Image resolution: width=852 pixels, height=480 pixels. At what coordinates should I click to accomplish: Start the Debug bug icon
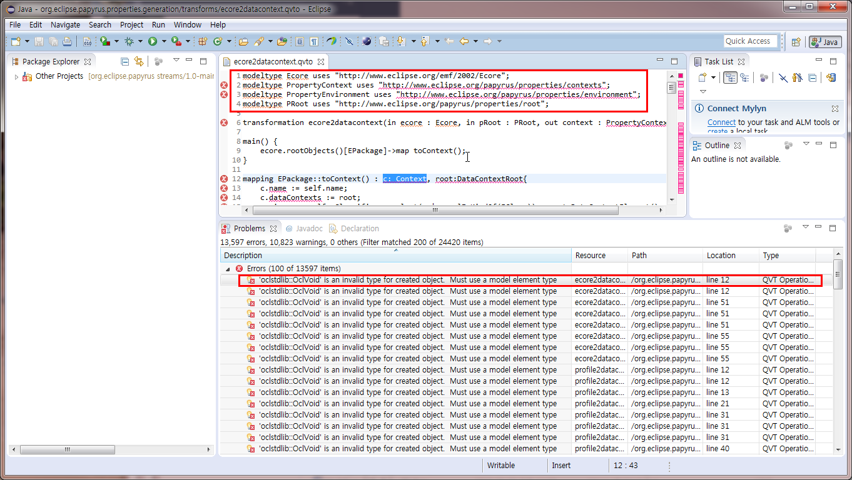(129, 41)
